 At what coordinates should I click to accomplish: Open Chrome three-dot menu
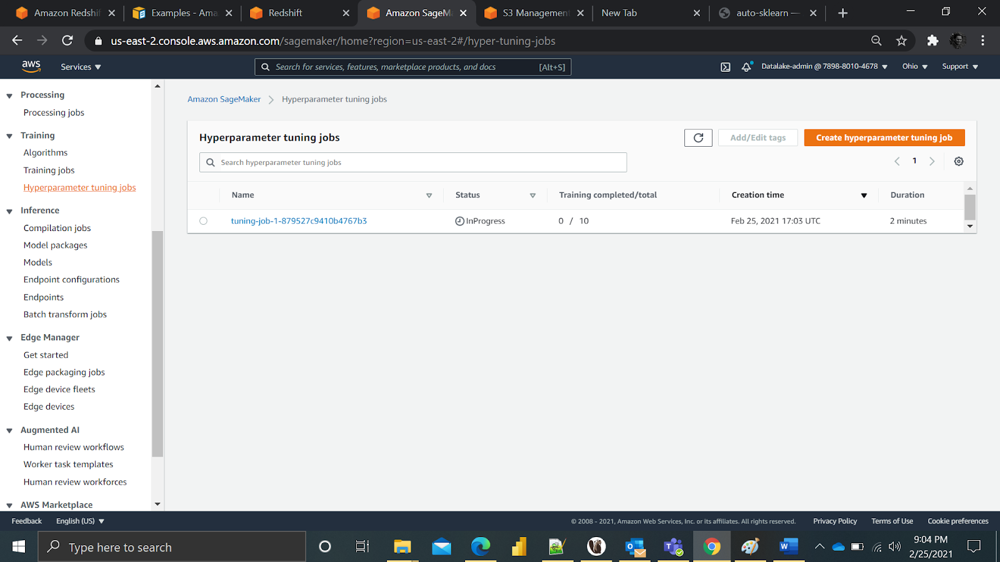pos(982,41)
